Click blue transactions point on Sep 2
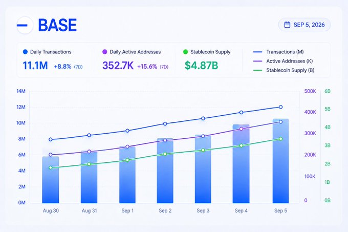348x232 pixels. coord(165,123)
